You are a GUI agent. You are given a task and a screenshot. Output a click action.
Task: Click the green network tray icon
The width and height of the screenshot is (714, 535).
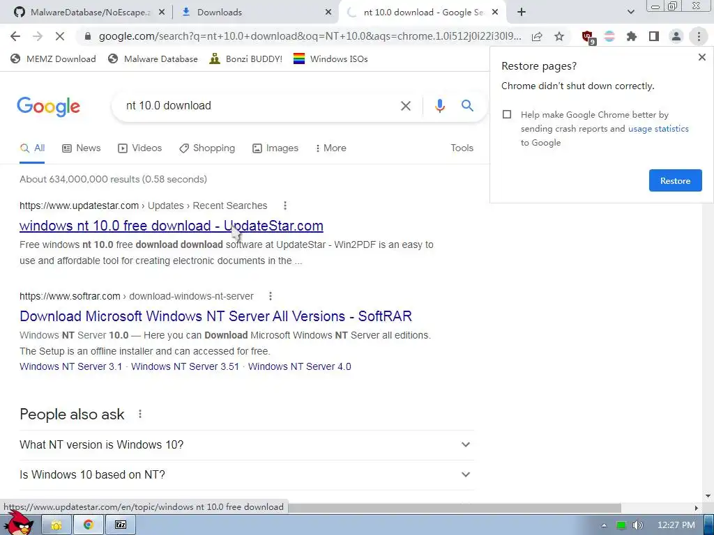coord(621,525)
